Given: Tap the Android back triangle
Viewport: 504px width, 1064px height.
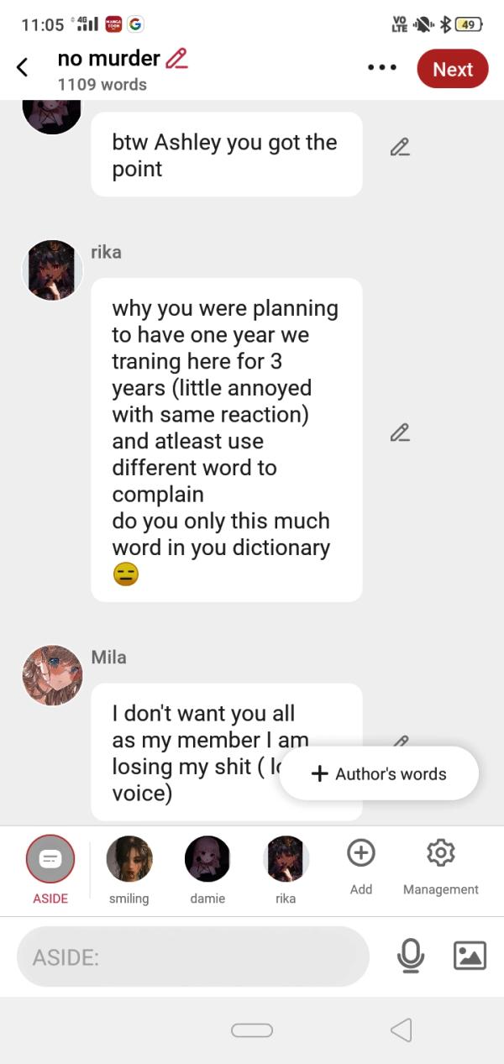Looking at the screenshot, I should (x=402, y=1030).
